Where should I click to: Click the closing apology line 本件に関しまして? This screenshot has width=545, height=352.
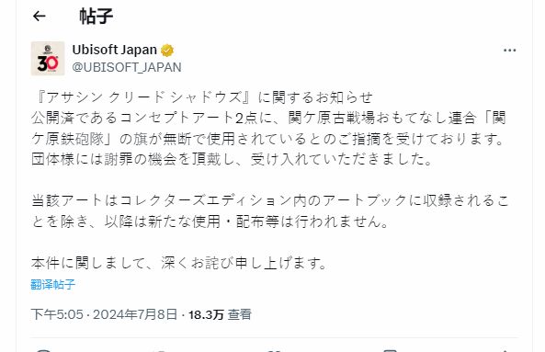(x=179, y=263)
